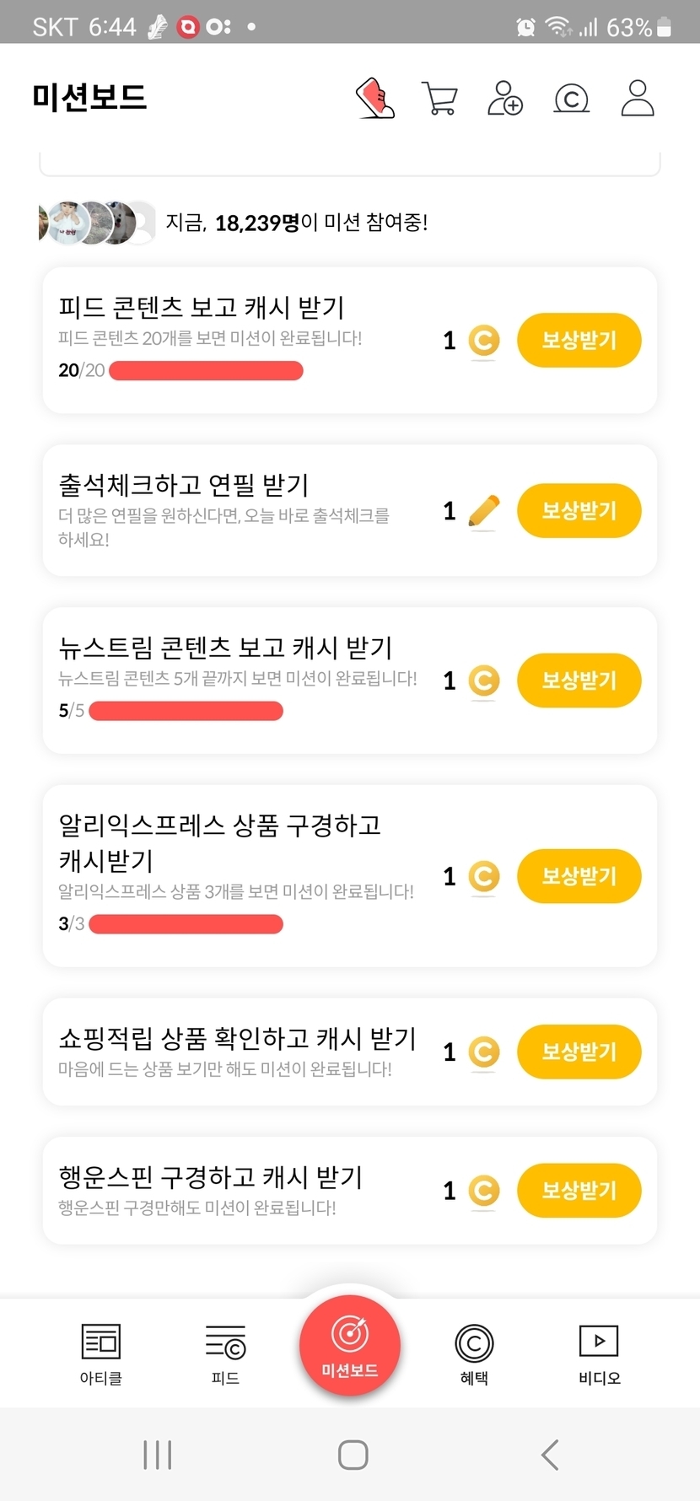Tap the participant profile avatars
The image size is (700, 1501).
pyautogui.click(x=97, y=223)
